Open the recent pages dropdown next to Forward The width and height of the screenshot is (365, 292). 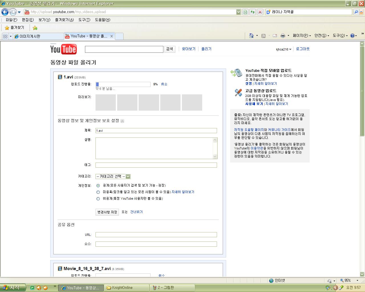coord(19,12)
